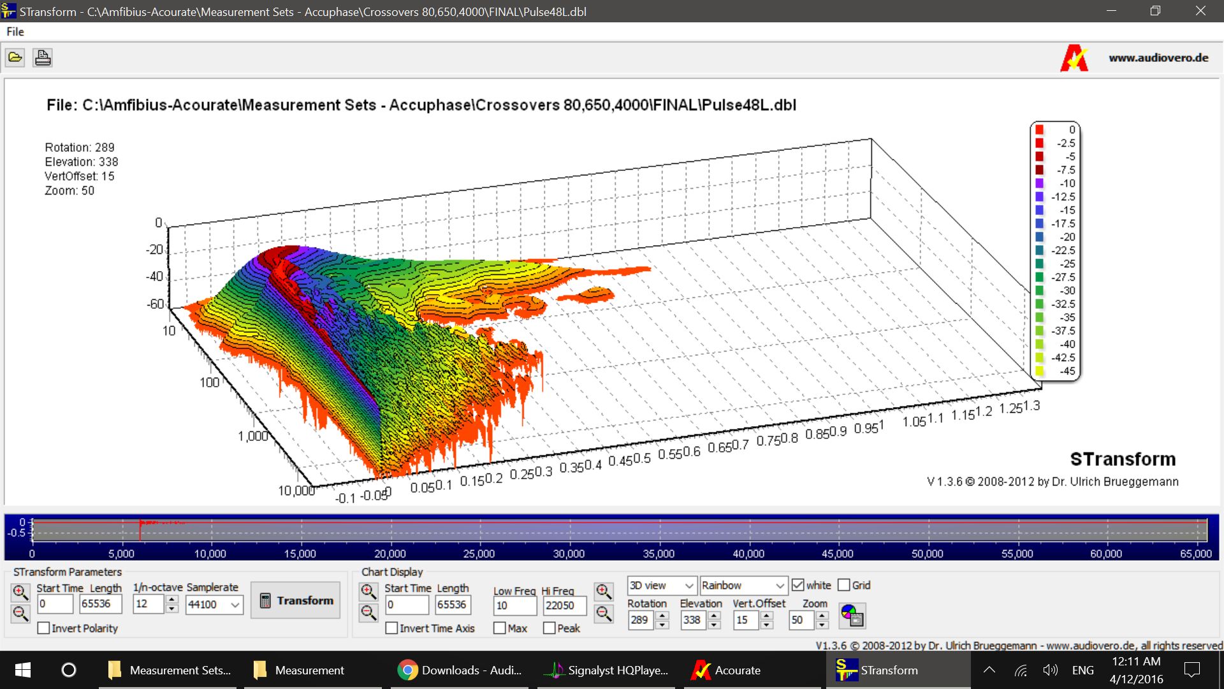Click the print chart icon
Viewport: 1224px width, 689px height.
point(43,57)
